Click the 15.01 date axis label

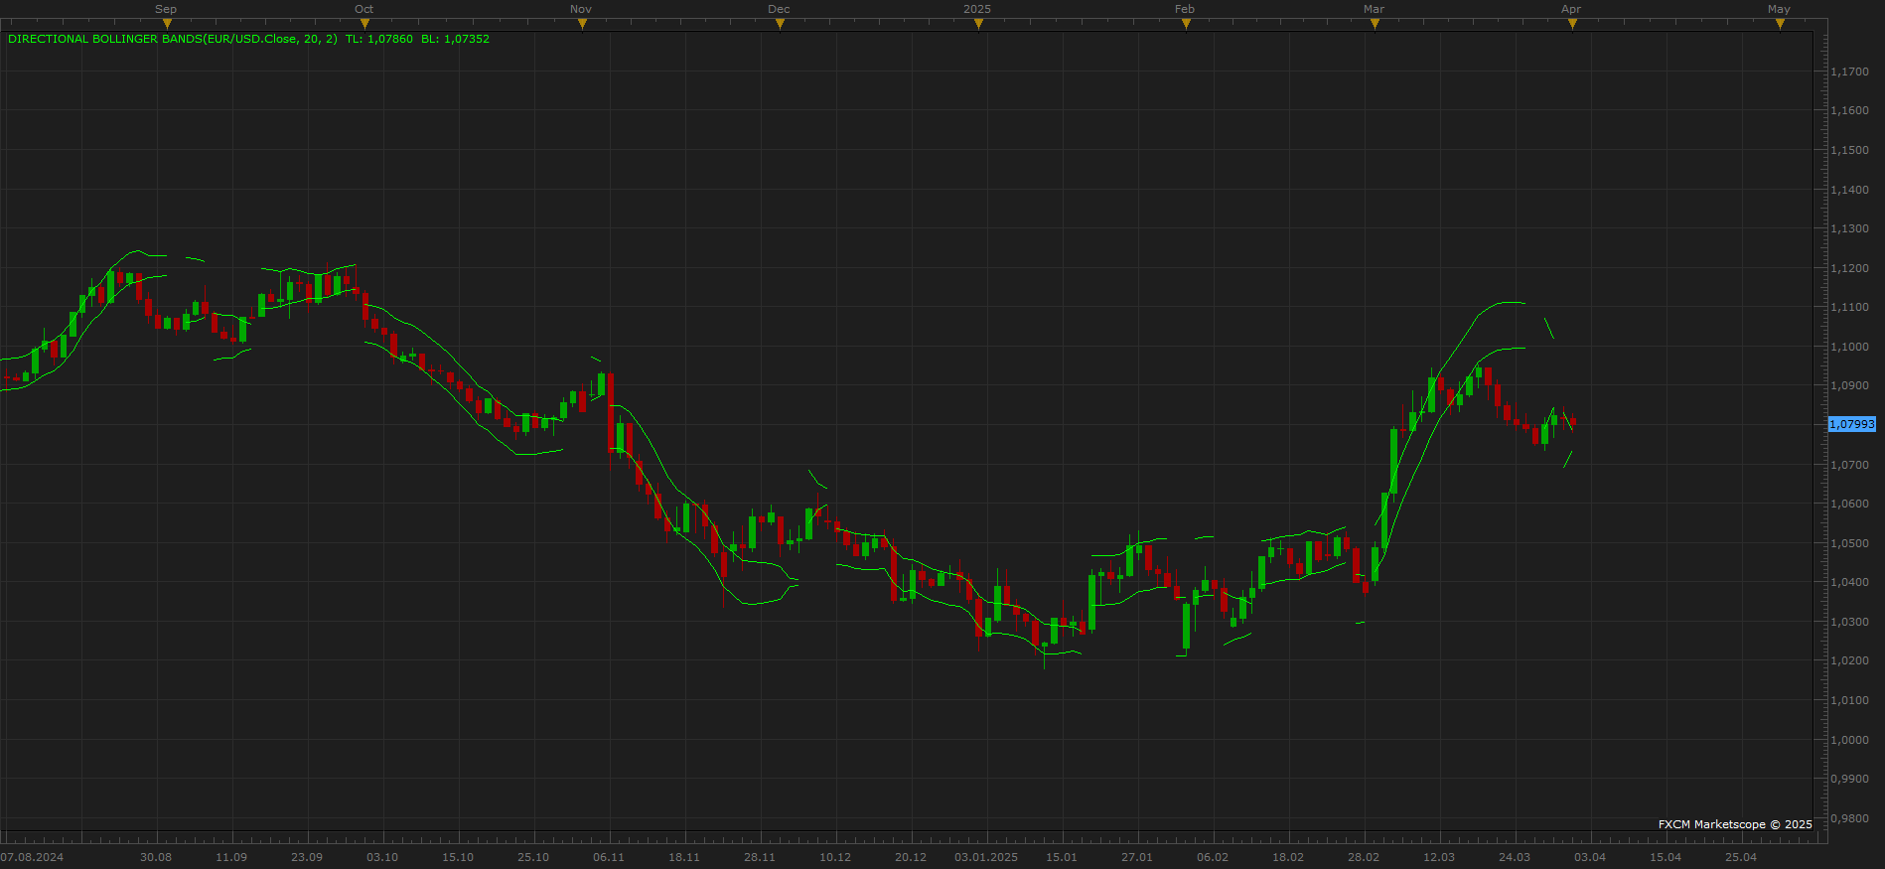[1062, 857]
